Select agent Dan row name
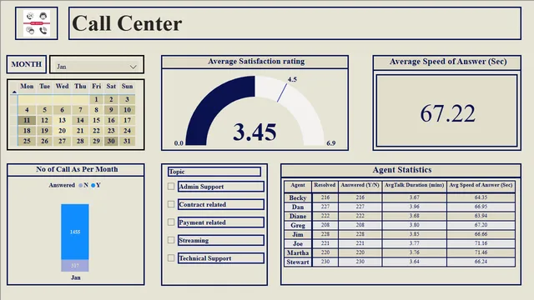Screen dimensions: 534x300 [298, 207]
